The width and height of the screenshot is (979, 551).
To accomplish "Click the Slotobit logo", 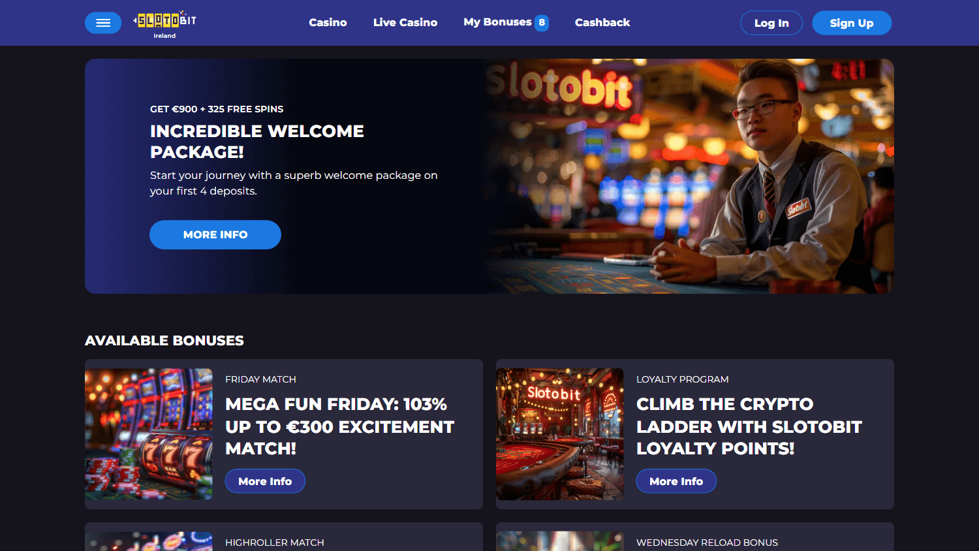I will [x=164, y=24].
